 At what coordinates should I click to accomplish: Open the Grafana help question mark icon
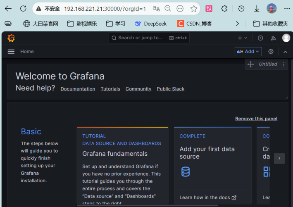[x=260, y=38]
